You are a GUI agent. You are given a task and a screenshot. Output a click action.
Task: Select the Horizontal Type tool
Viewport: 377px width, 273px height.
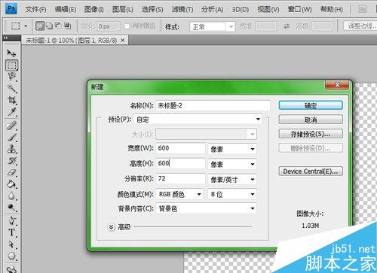[11, 232]
